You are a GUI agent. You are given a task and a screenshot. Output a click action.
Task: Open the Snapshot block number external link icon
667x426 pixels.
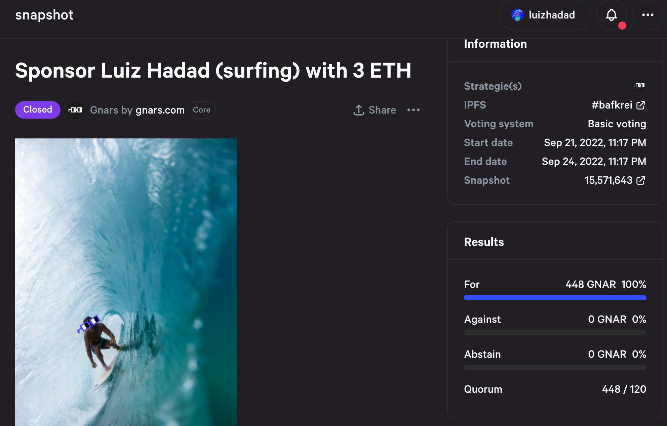point(641,180)
